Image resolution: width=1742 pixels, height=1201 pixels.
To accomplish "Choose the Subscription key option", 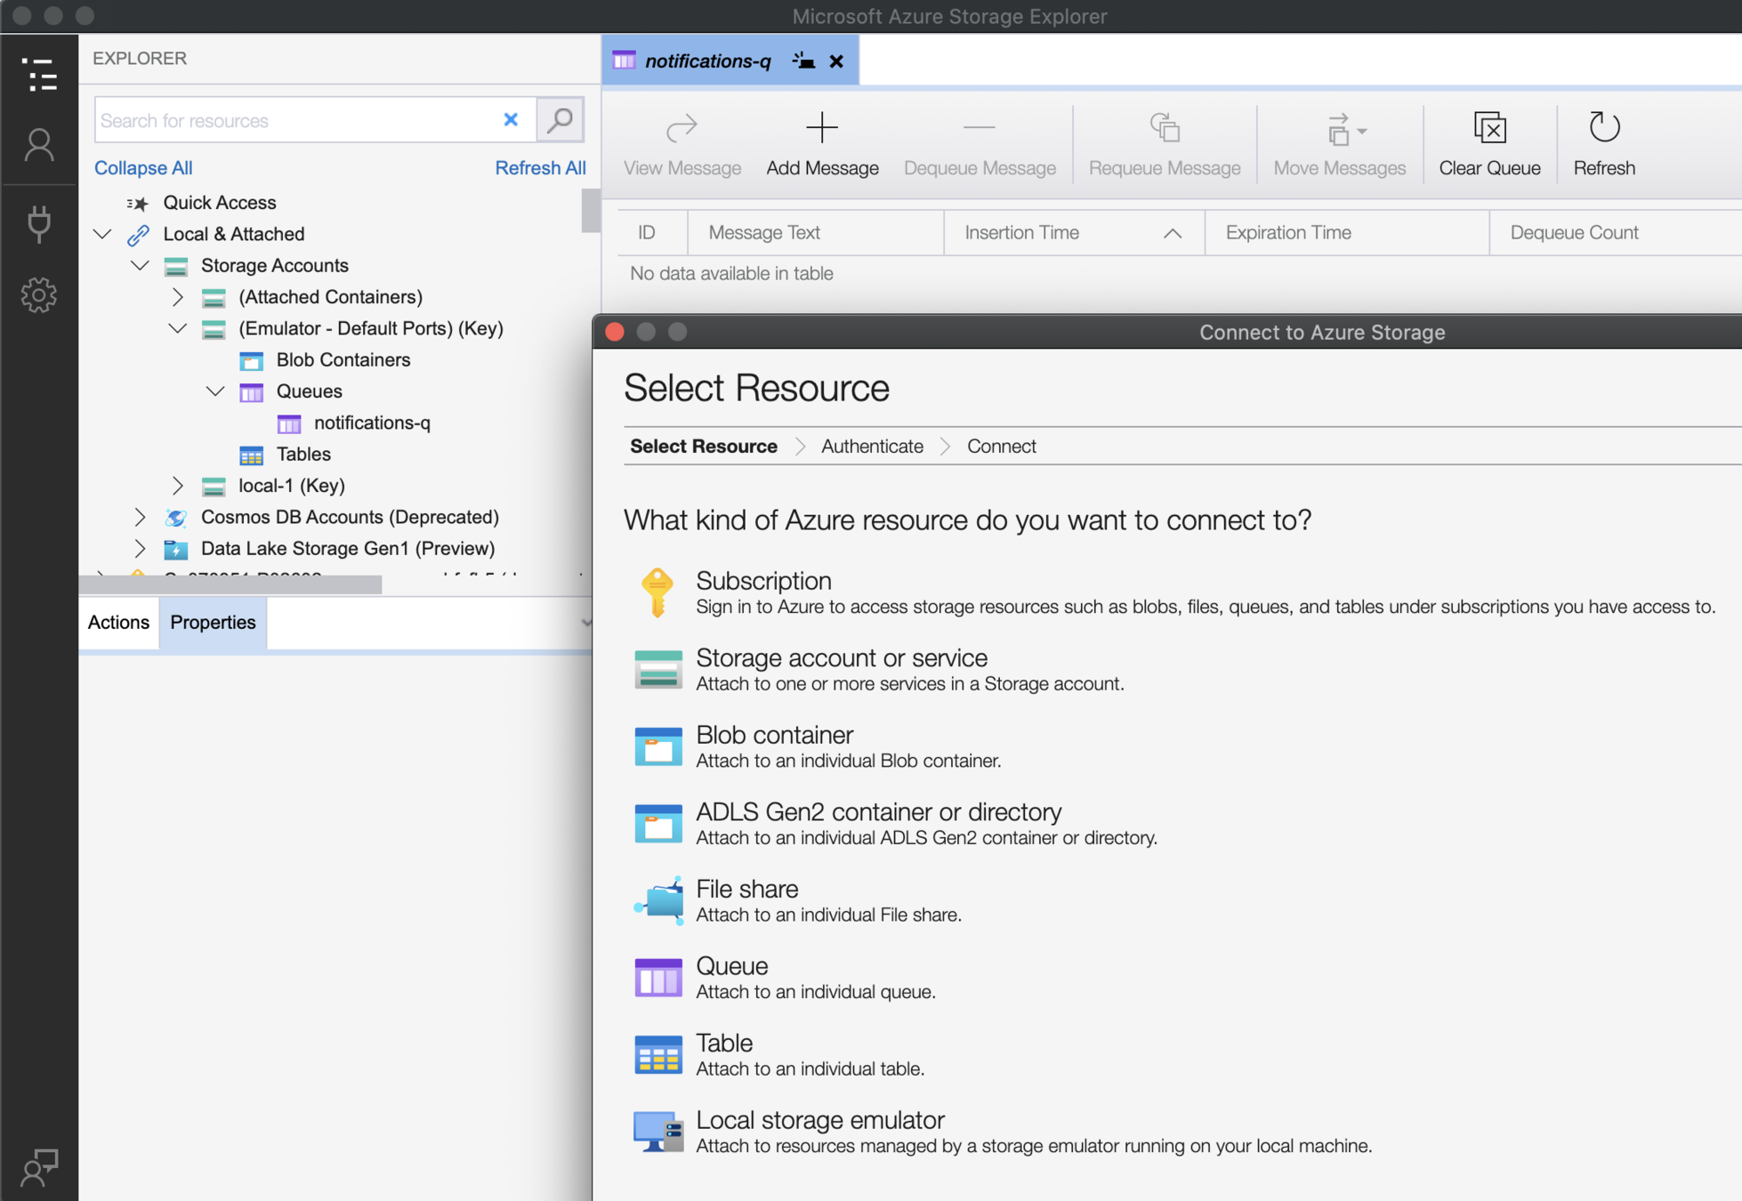I will point(657,592).
